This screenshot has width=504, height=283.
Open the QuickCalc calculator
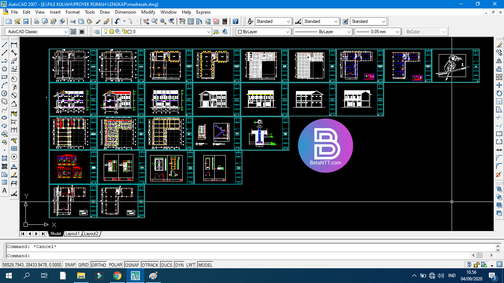pos(224,21)
